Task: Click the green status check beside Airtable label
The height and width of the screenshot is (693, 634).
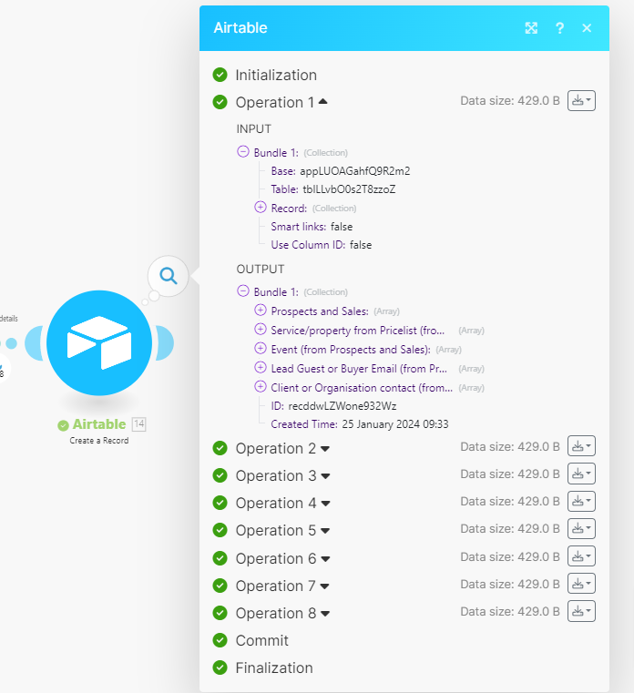Action: [63, 425]
